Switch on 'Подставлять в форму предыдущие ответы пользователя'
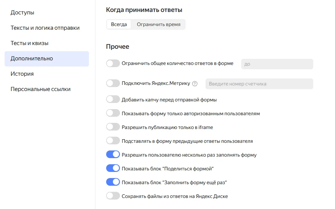The image size is (335, 209). point(113,141)
